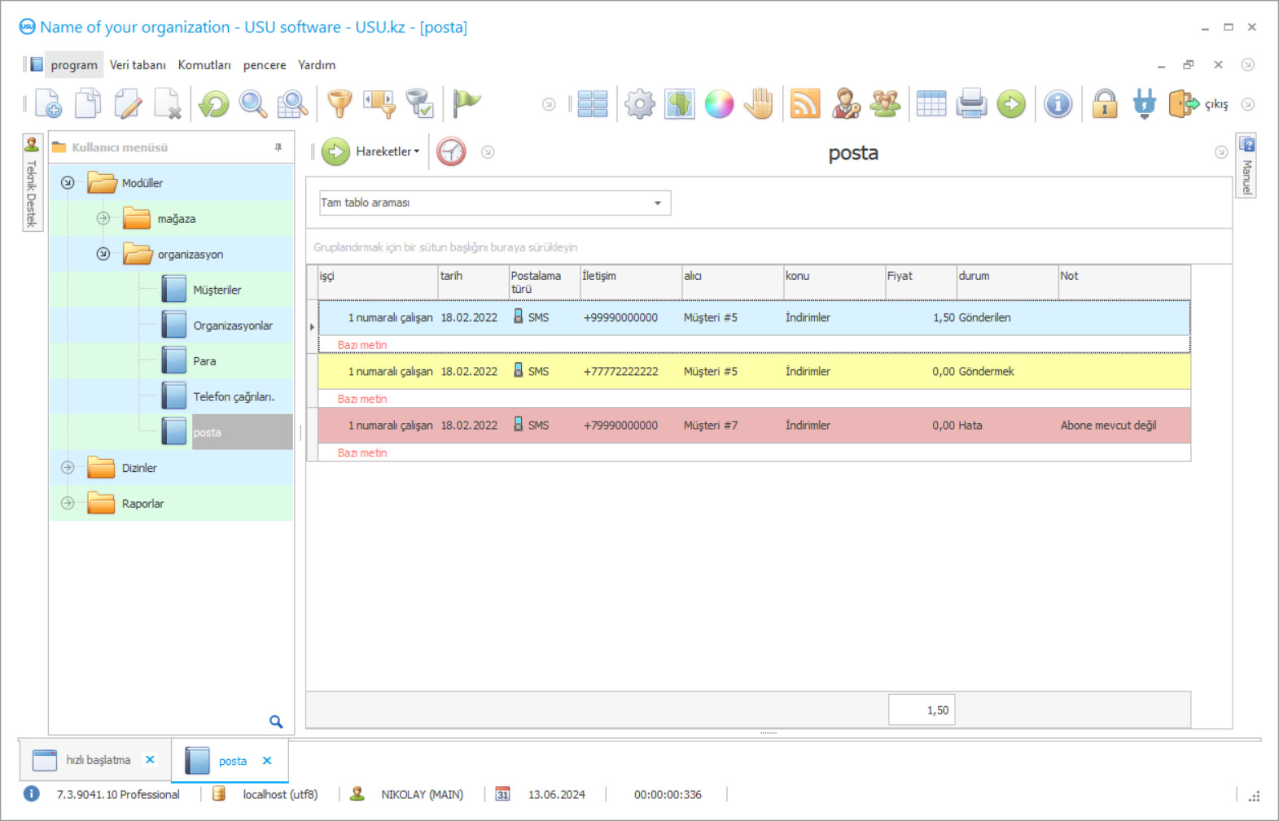Viewport: 1279px width, 821px height.
Task: Open the Veri tabanı menu
Action: pyautogui.click(x=138, y=65)
